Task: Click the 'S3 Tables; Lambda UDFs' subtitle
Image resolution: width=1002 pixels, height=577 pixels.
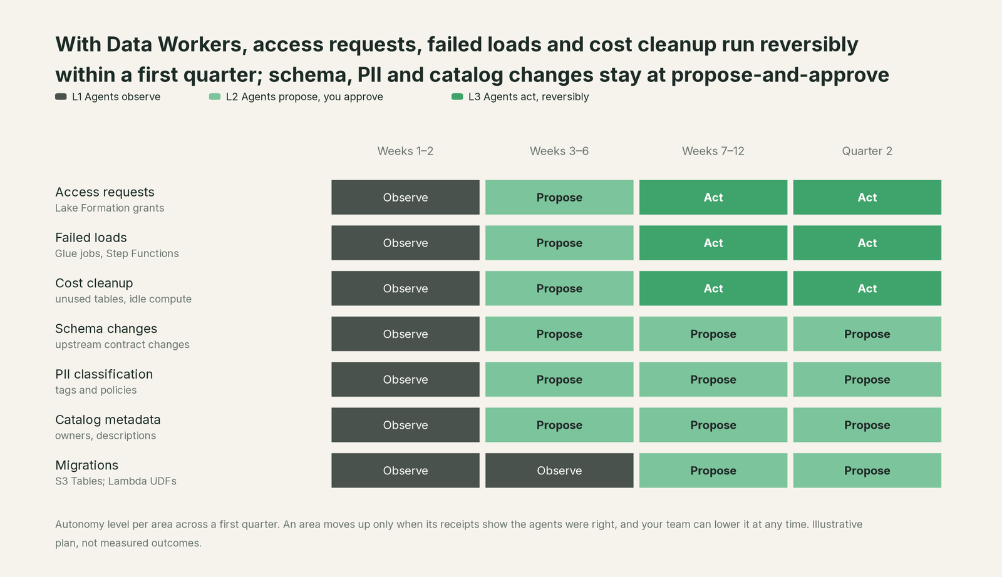Action: point(116,481)
